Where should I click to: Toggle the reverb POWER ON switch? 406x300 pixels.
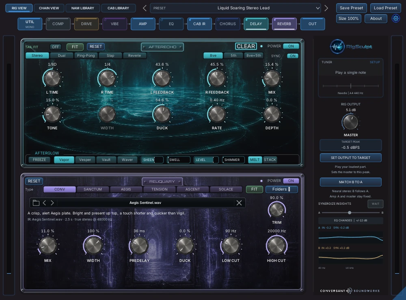point(291,181)
